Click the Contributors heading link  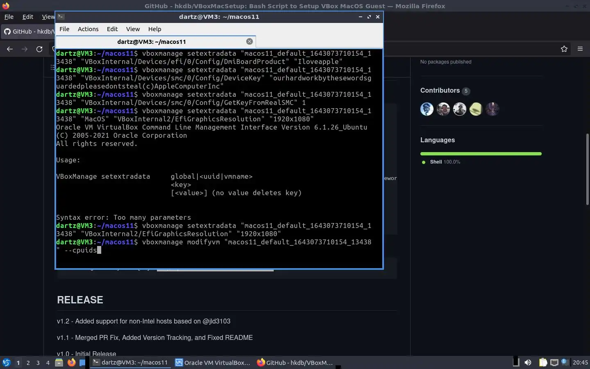click(440, 91)
